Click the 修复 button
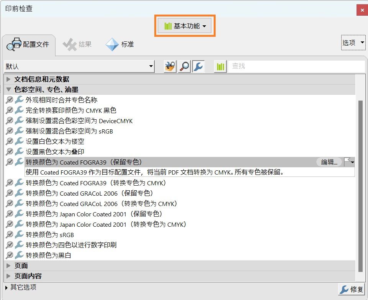This screenshot has height=300, width=368. tap(351, 289)
